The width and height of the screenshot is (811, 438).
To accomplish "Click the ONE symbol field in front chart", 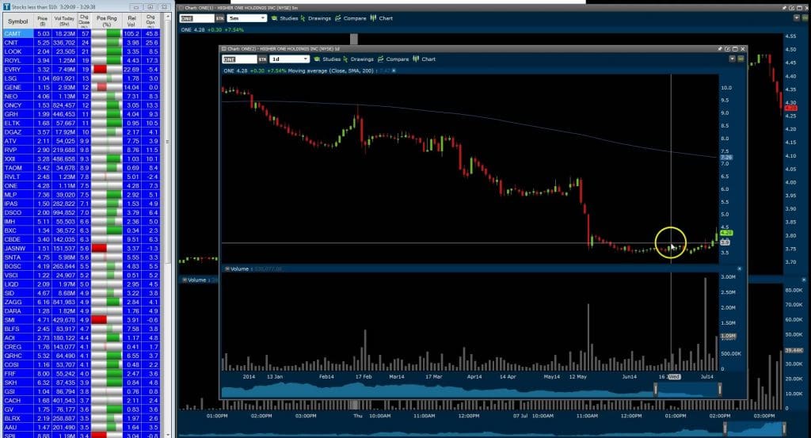I will point(239,59).
